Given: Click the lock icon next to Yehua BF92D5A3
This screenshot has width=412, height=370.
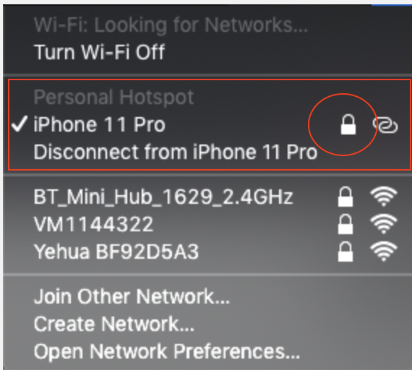Looking at the screenshot, I should (345, 251).
